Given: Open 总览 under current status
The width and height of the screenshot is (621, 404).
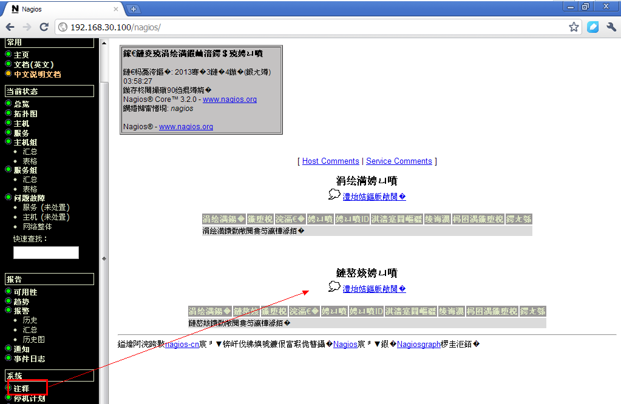Looking at the screenshot, I should [x=21, y=104].
